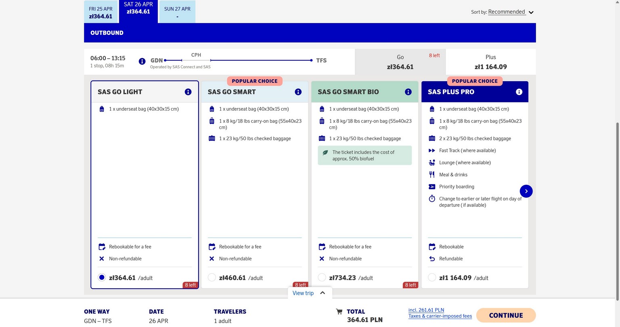The width and height of the screenshot is (620, 327).
Task: Click Non-refundable X icon in SAS Go Light
Action: pos(102,259)
